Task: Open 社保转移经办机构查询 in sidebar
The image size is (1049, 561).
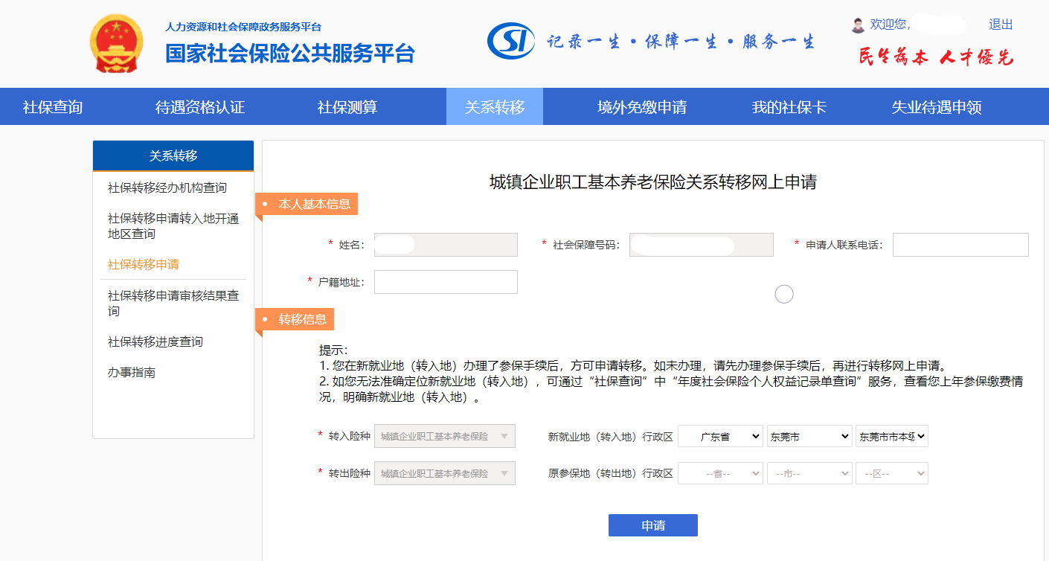Action: click(x=167, y=187)
